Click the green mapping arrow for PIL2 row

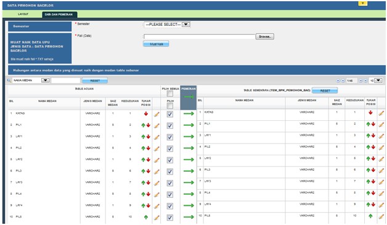[189, 148]
